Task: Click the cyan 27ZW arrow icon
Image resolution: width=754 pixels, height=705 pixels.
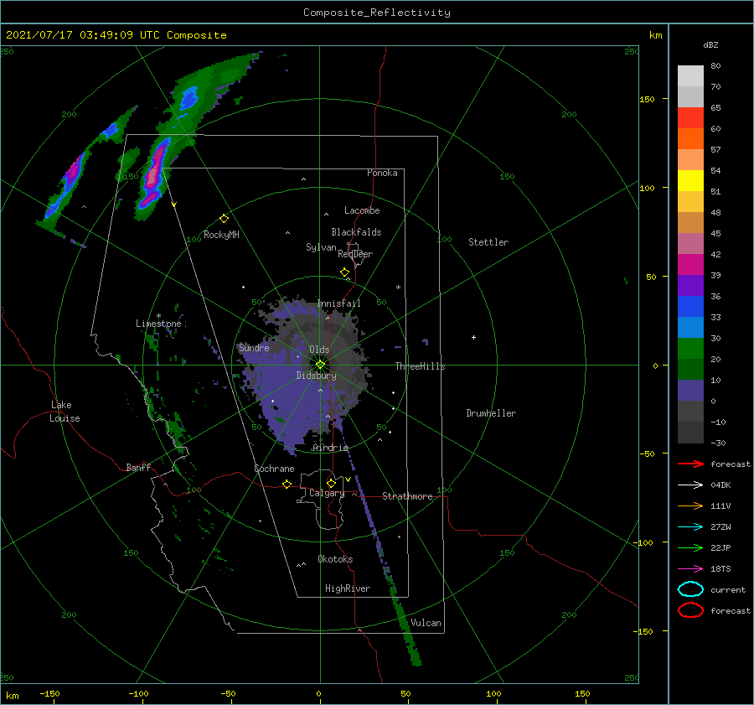Action: 690,527
